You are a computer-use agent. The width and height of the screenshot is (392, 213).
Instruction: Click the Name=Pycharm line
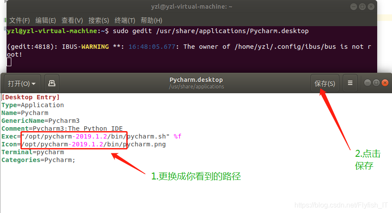(x=25, y=113)
